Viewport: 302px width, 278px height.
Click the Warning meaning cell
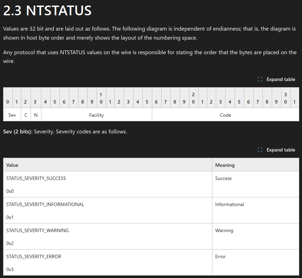click(255, 236)
